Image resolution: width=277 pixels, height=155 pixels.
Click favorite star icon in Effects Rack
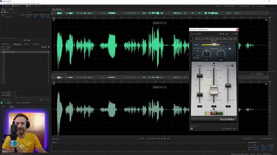[x=49, y=47]
